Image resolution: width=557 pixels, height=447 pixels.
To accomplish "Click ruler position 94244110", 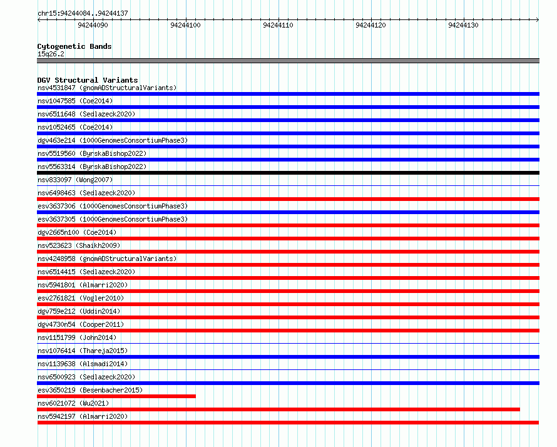I will (x=278, y=25).
